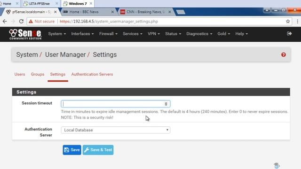
Task: Open the System dropdown menu
Action: [x=57, y=34]
